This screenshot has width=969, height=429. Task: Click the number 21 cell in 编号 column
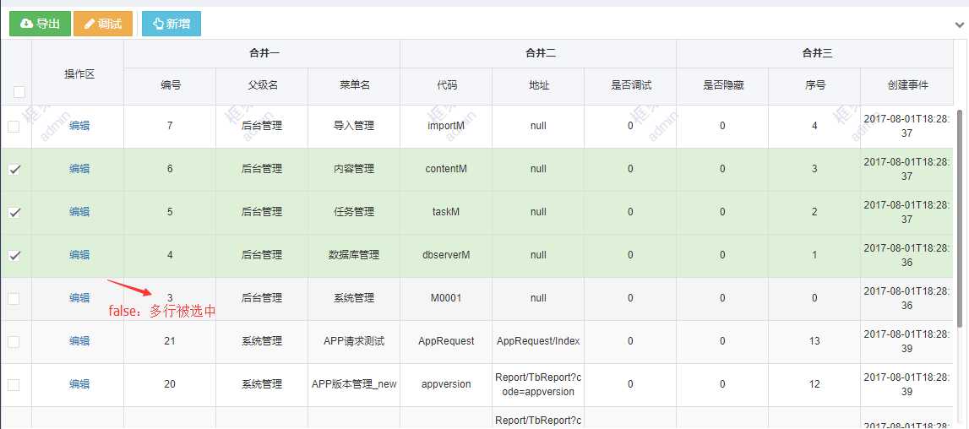pyautogui.click(x=170, y=341)
